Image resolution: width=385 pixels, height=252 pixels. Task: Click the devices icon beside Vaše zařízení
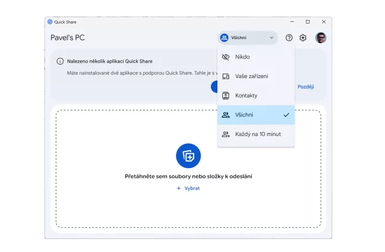click(x=226, y=76)
